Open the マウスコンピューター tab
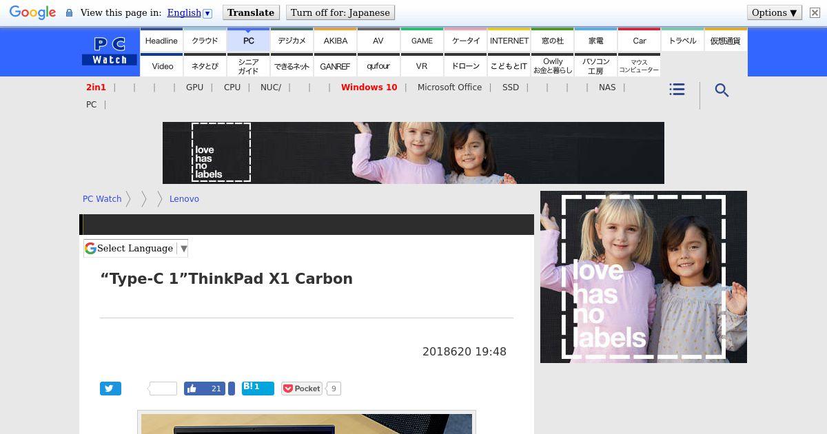Screen dimensions: 827x434 639,65
